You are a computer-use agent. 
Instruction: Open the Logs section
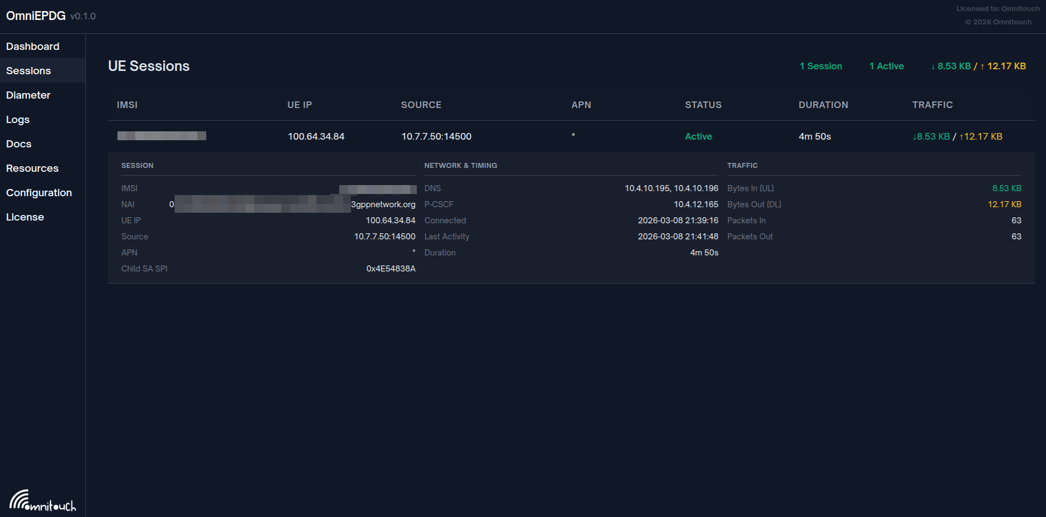click(18, 120)
